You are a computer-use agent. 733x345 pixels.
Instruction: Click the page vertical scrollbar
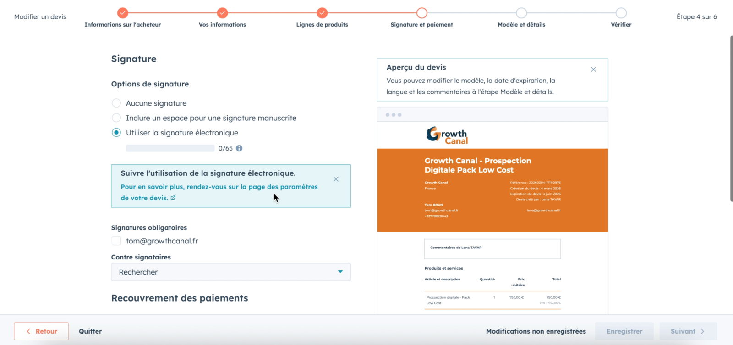click(731, 118)
